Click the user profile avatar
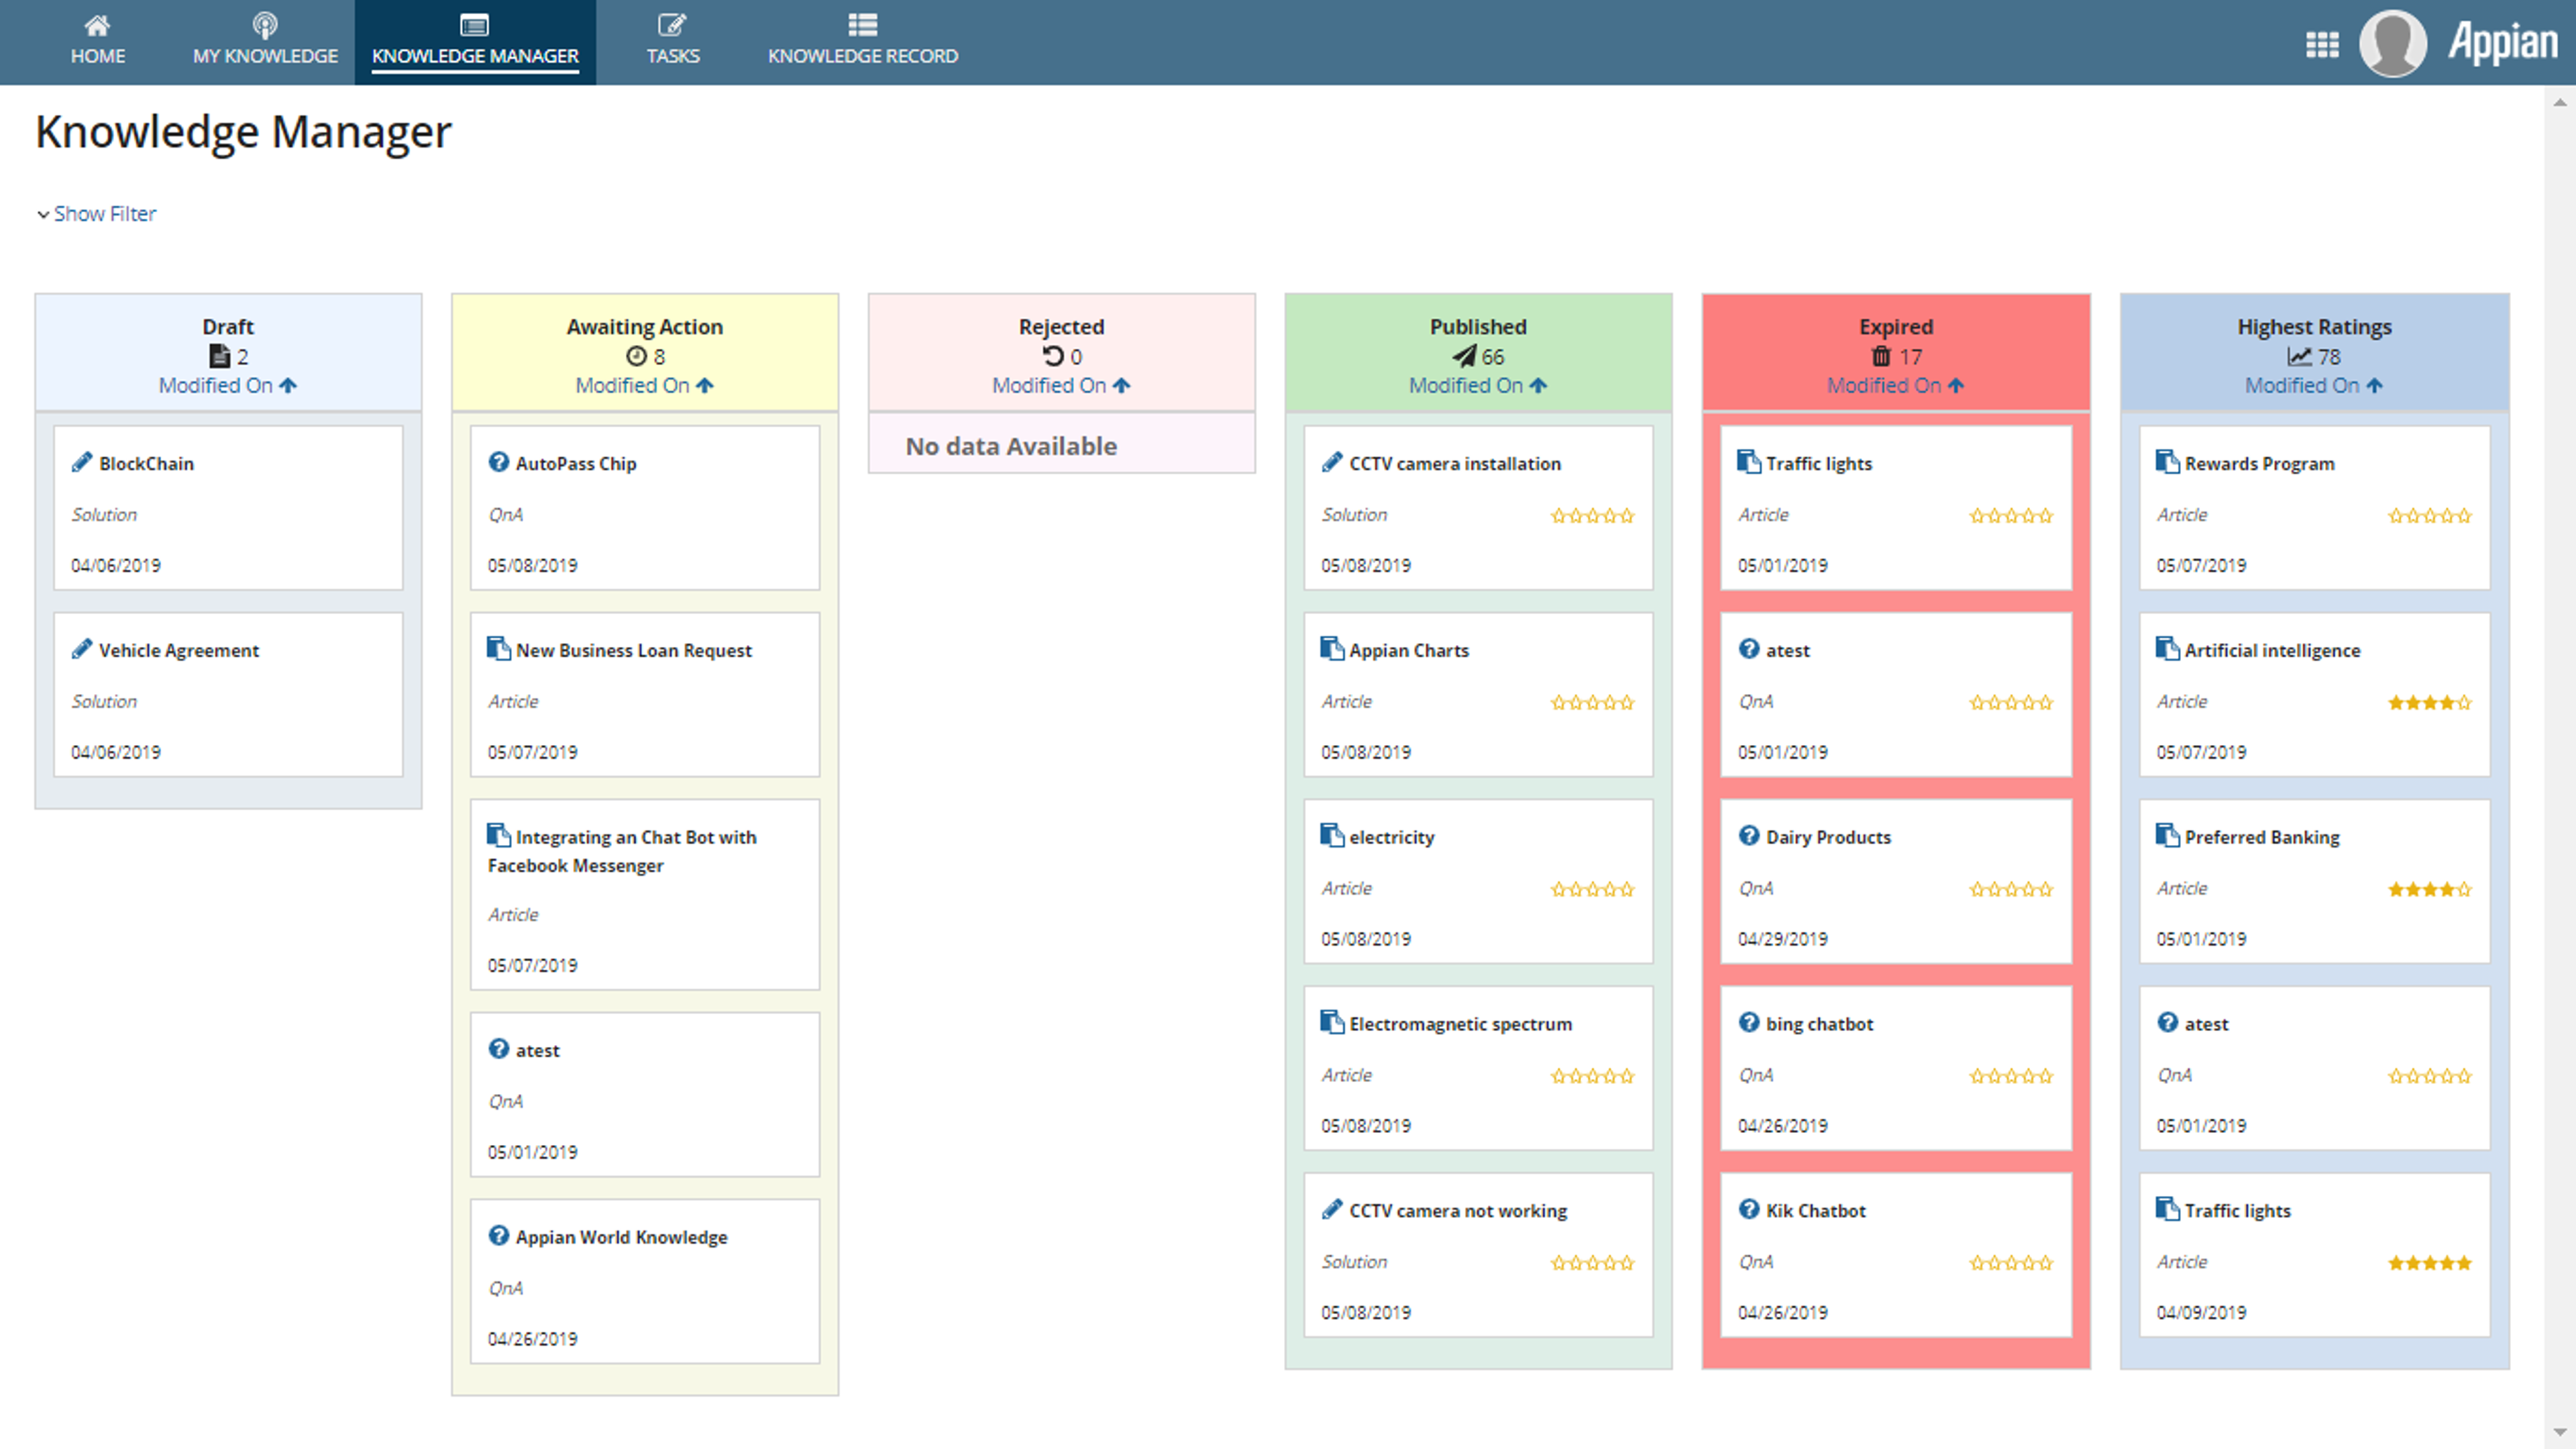This screenshot has height=1449, width=2576. pyautogui.click(x=2393, y=43)
